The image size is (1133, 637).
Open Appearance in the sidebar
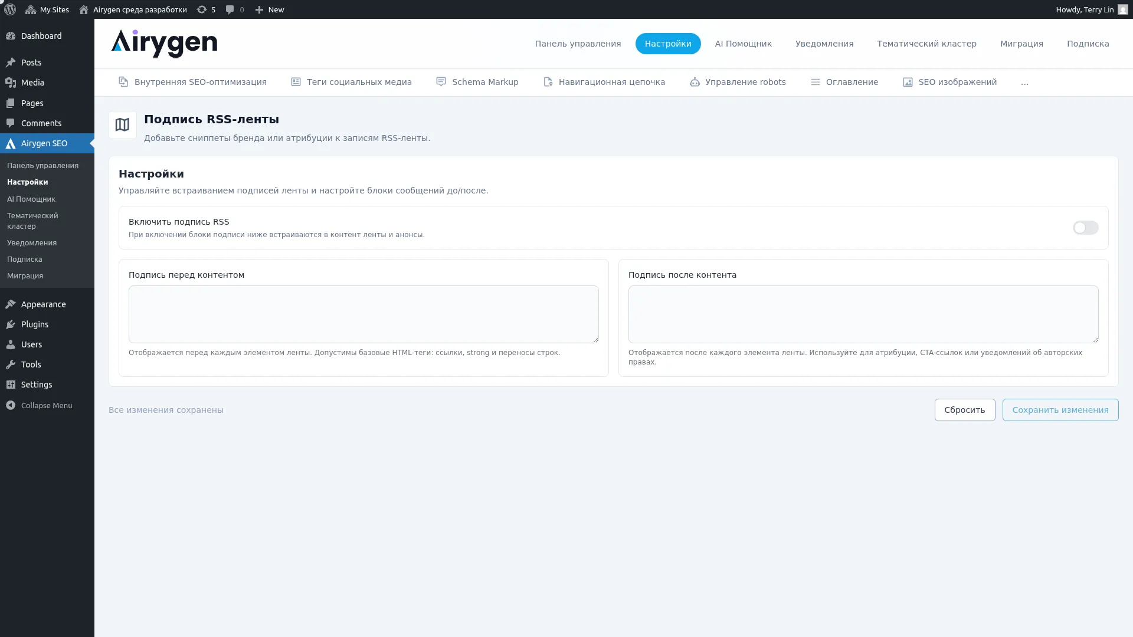(x=47, y=304)
